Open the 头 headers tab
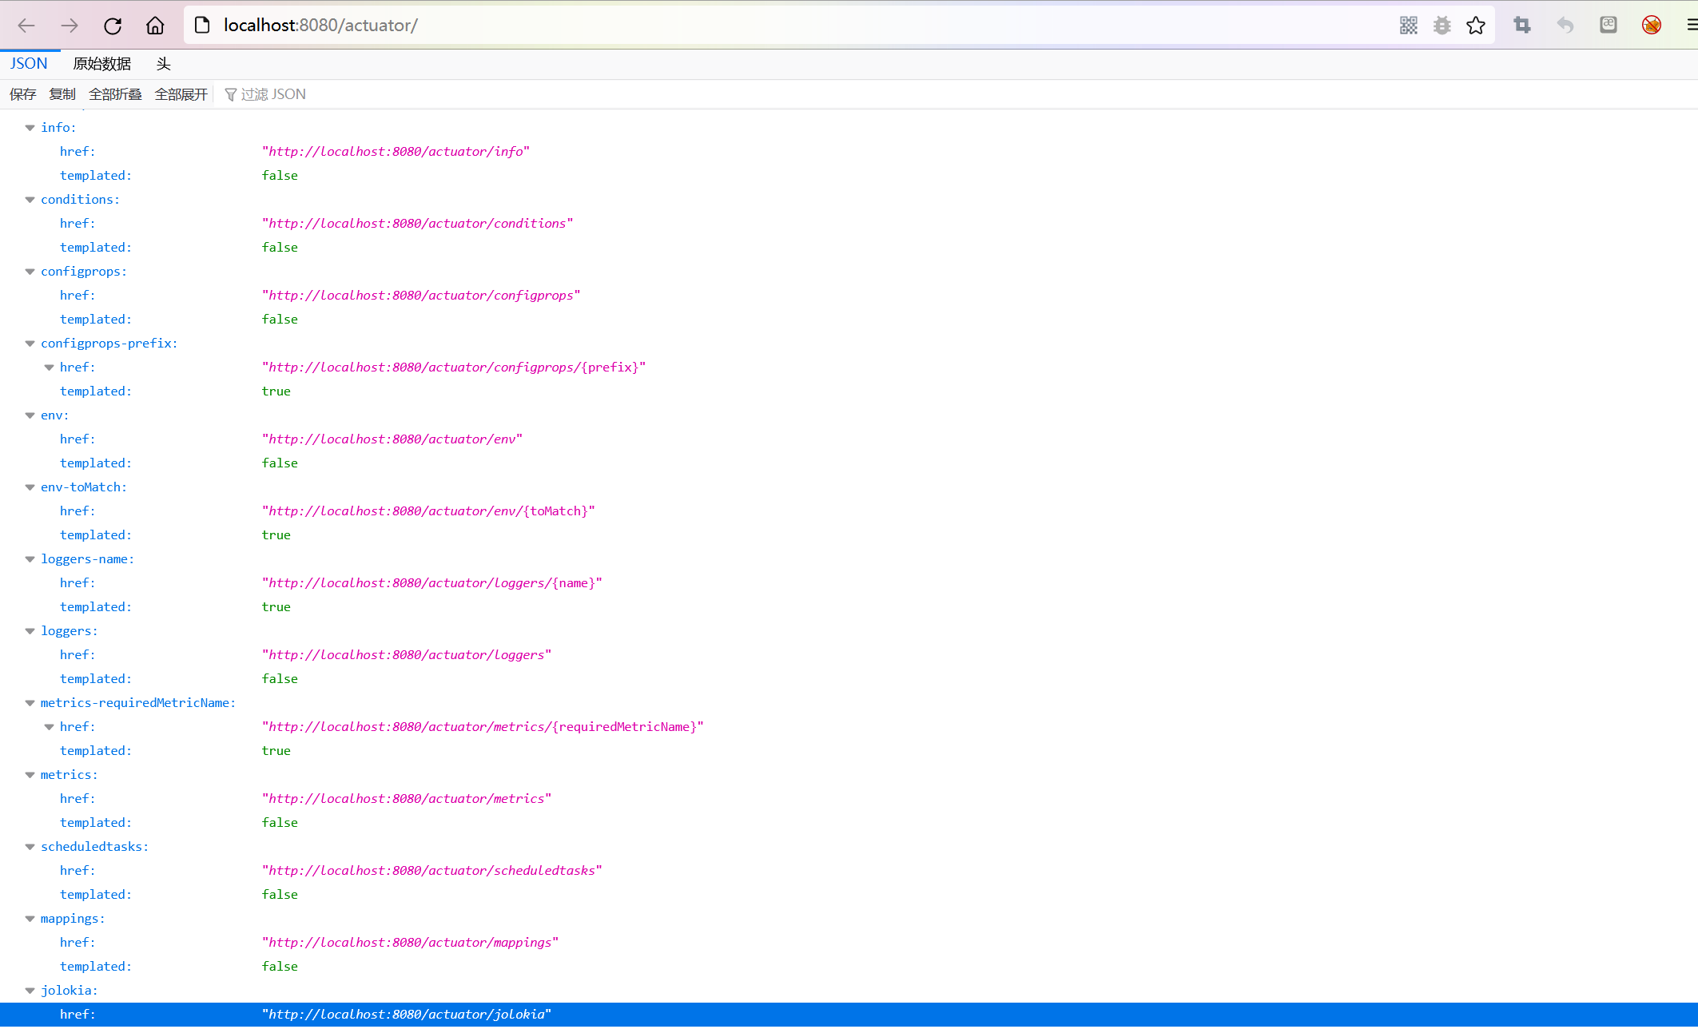This screenshot has height=1033, width=1698. click(x=163, y=64)
